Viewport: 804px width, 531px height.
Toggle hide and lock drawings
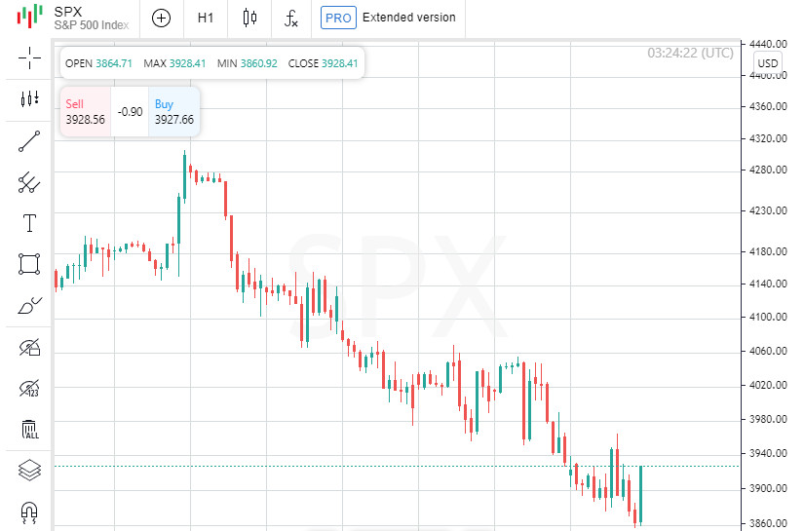click(x=29, y=347)
